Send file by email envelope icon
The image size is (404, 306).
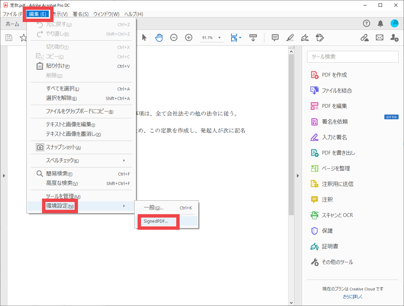point(379,38)
